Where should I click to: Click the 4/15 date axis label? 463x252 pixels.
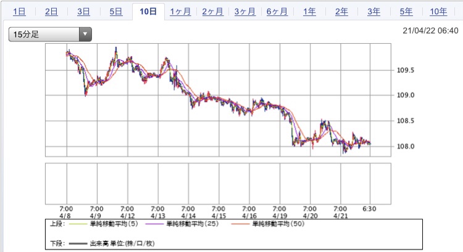click(x=219, y=216)
